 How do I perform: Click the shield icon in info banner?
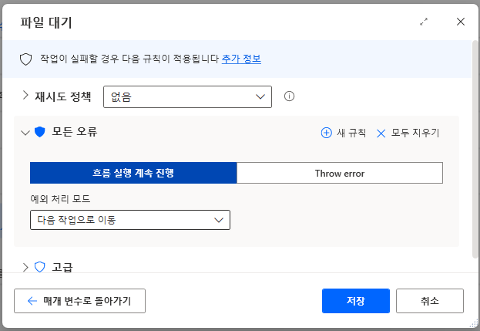point(26,59)
